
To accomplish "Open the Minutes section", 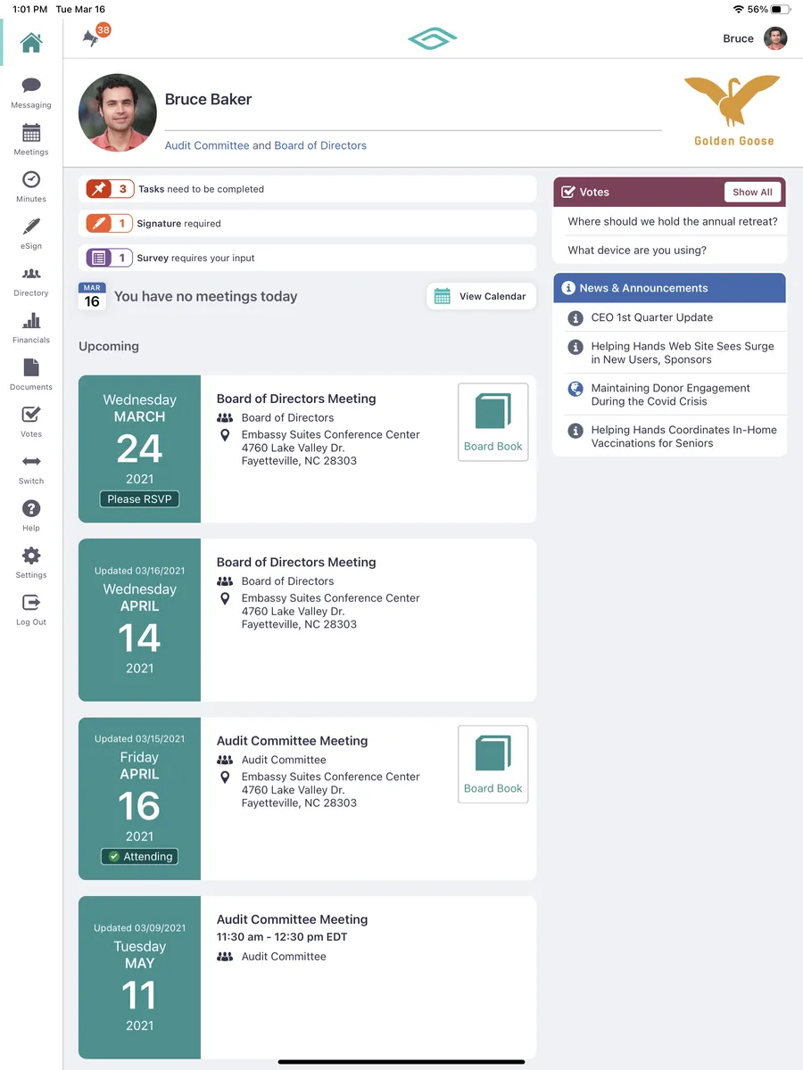I will tap(31, 186).
